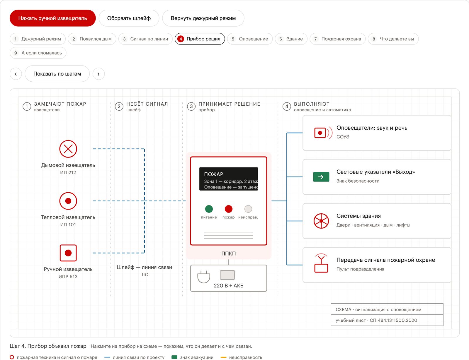
Task: Click the smoke detector ИП 212 icon
Action: (68, 149)
